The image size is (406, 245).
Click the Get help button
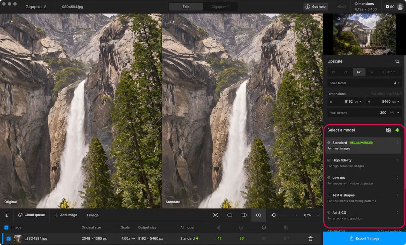[x=316, y=7]
